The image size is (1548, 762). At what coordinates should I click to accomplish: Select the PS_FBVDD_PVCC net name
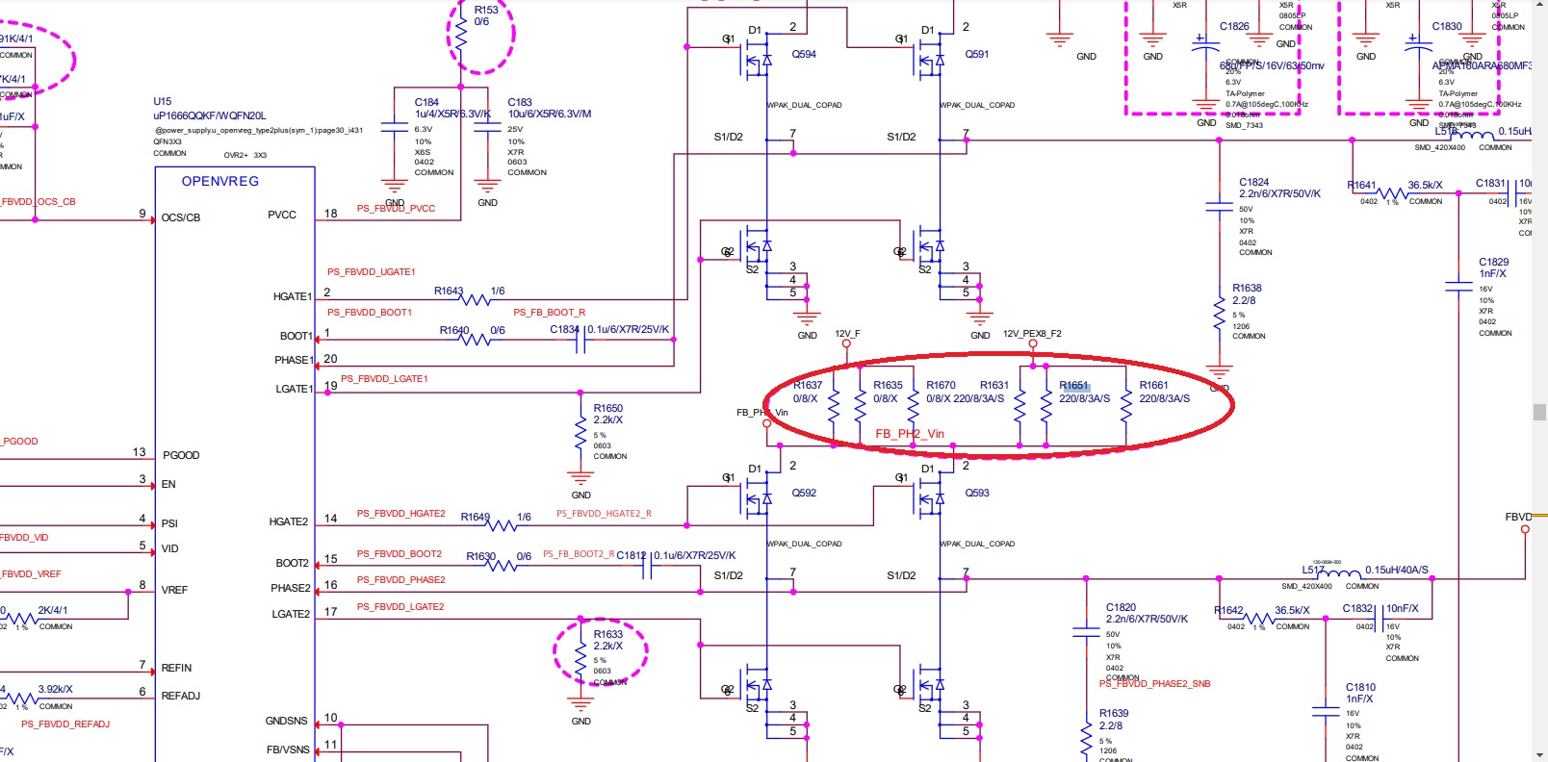pos(396,208)
